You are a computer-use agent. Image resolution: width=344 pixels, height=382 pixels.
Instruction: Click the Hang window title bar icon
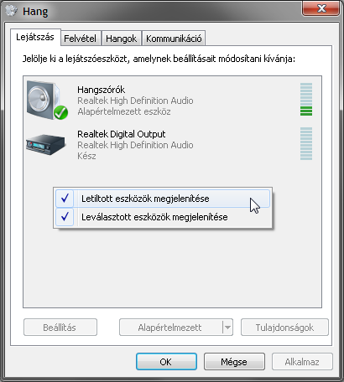point(12,11)
